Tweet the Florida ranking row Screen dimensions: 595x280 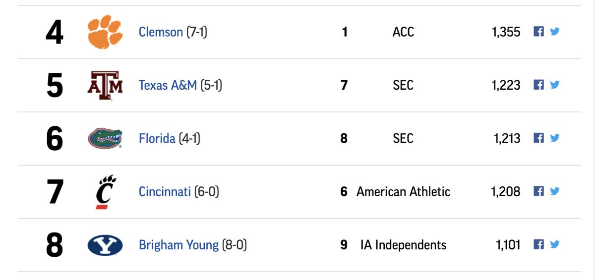click(x=554, y=138)
